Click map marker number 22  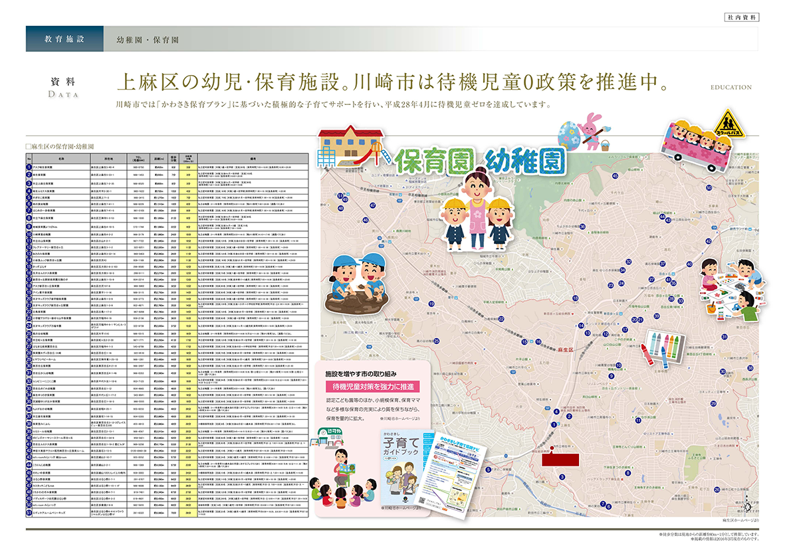click(501, 319)
